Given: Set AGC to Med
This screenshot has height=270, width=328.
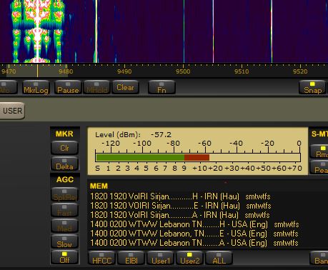Looking at the screenshot, I should coord(64,226).
